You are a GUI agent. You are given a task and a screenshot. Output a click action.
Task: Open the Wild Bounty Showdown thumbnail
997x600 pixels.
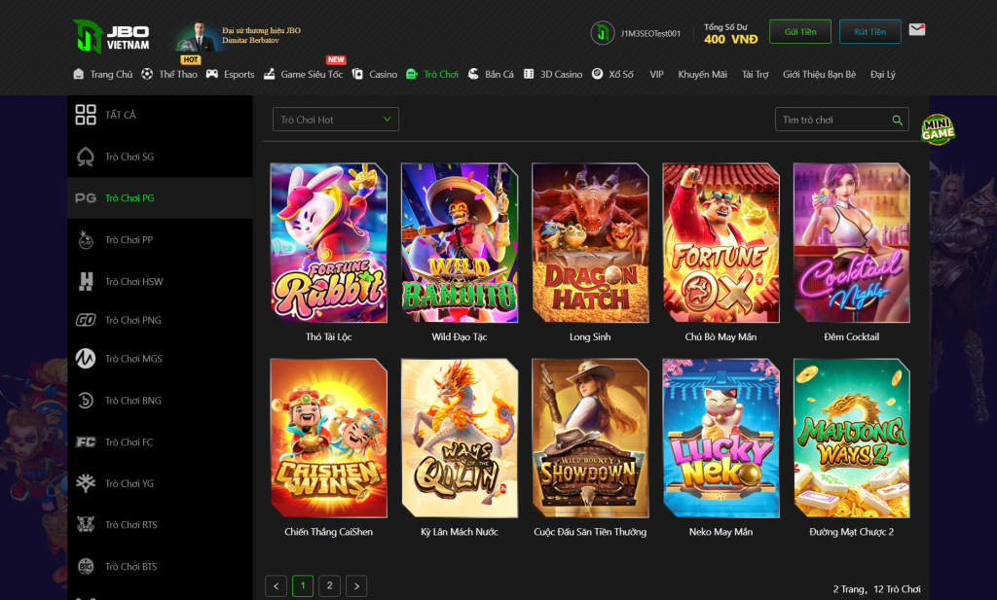(590, 439)
